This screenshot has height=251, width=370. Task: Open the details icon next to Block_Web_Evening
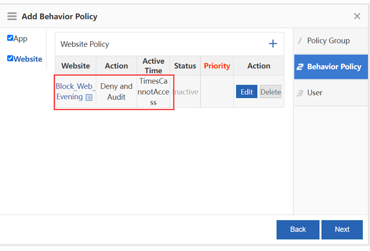89,97
